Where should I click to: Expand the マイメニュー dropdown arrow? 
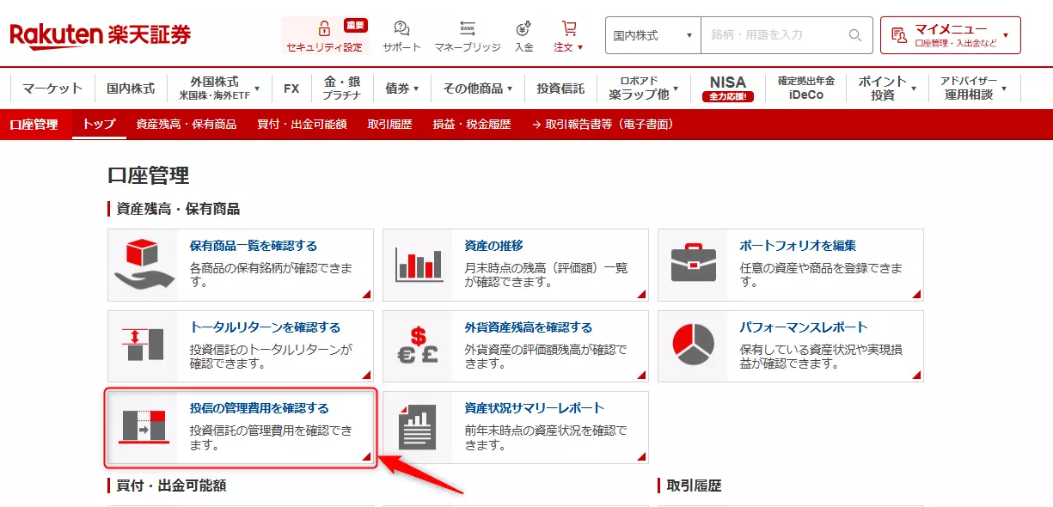(1006, 35)
